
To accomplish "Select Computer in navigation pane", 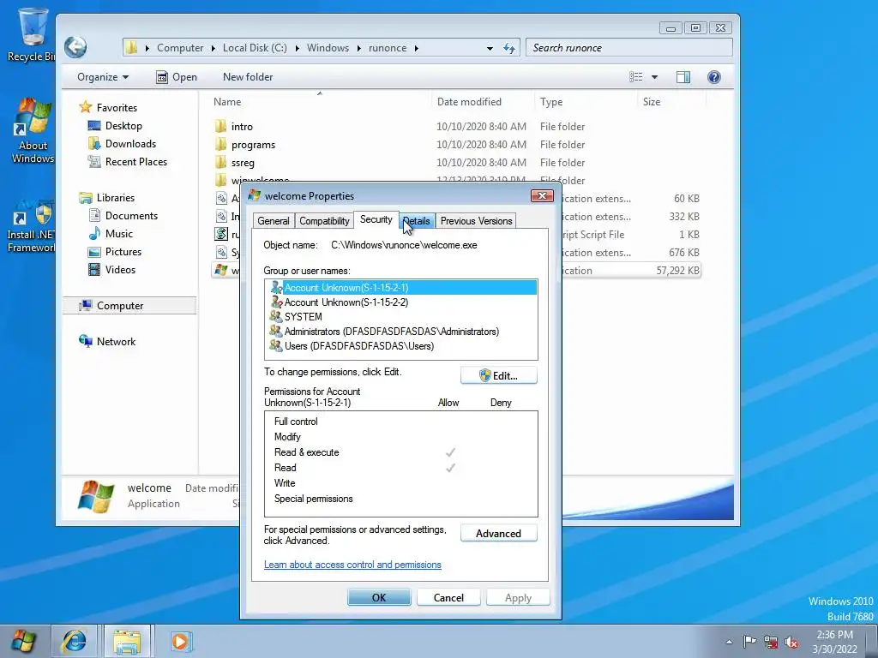I will [x=129, y=306].
